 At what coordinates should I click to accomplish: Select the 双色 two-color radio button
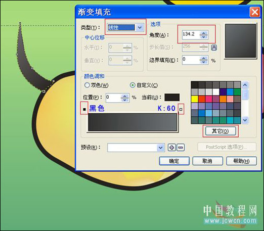click(87, 85)
